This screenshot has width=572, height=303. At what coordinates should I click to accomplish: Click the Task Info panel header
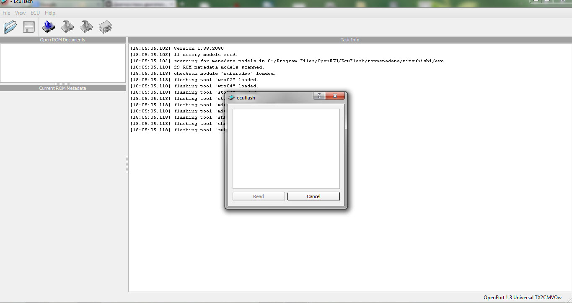(x=349, y=40)
